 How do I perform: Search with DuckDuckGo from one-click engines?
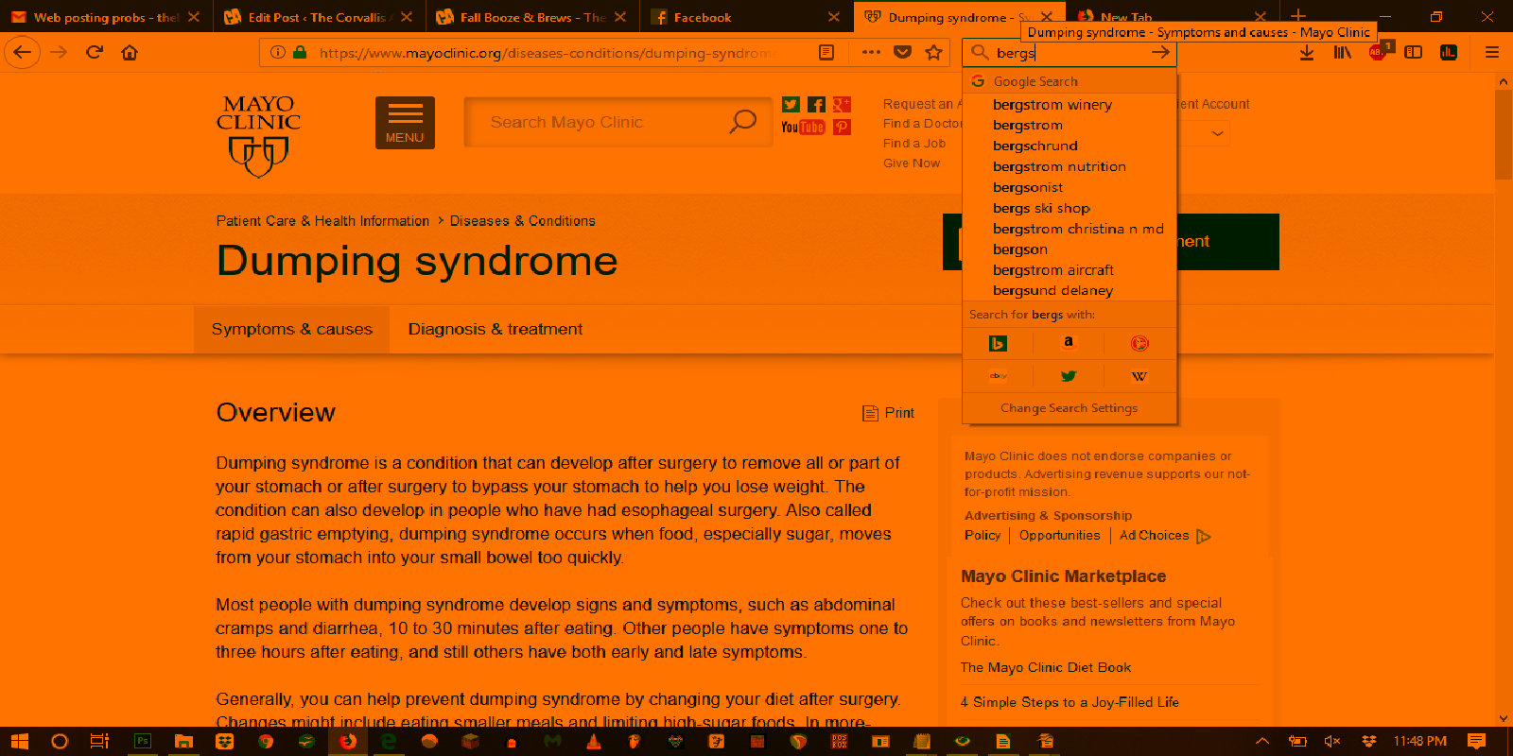pyautogui.click(x=1139, y=343)
